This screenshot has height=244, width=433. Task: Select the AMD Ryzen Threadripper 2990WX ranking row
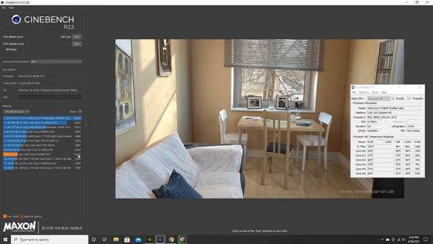[x=43, y=118]
